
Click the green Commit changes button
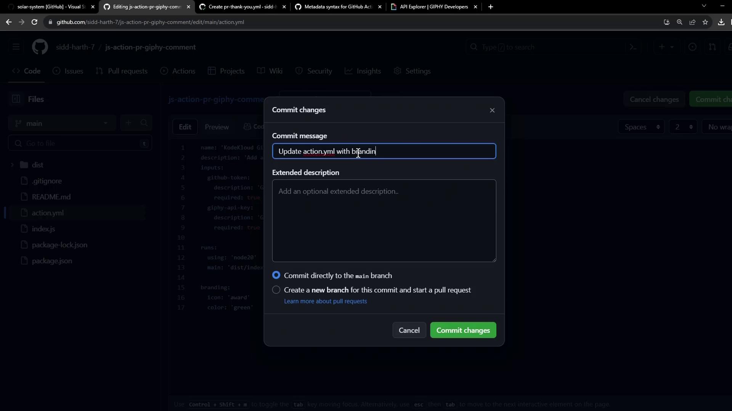[x=463, y=330]
